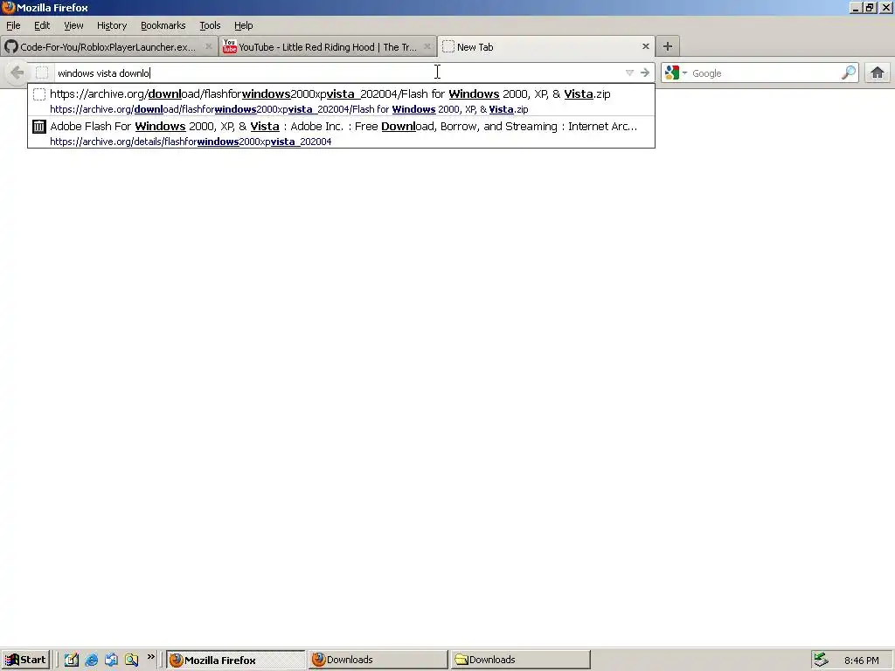Go to the Home page button

point(878,73)
